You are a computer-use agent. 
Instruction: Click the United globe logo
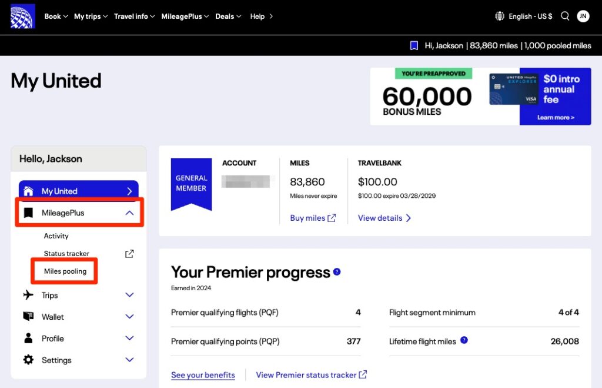(22, 16)
